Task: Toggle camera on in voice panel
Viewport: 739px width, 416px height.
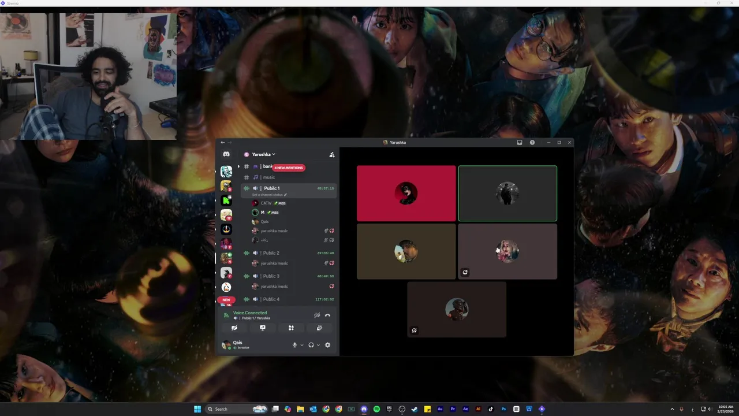Action: pyautogui.click(x=234, y=328)
